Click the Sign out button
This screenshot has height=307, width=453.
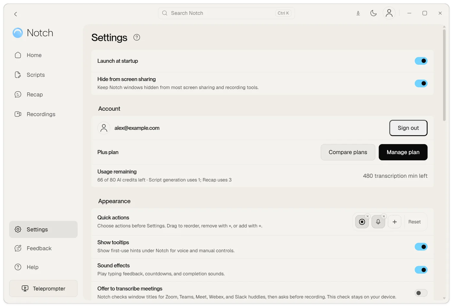(x=408, y=128)
